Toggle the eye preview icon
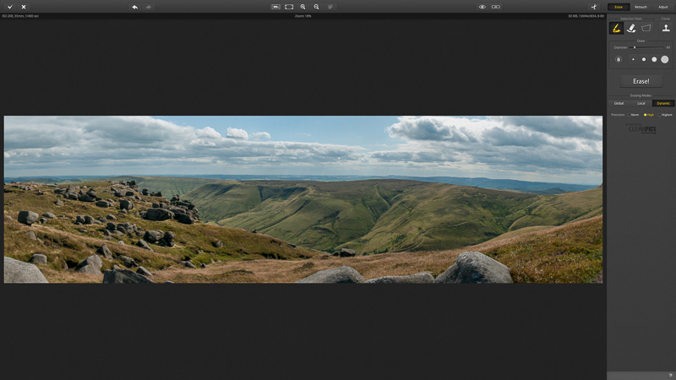 point(482,7)
